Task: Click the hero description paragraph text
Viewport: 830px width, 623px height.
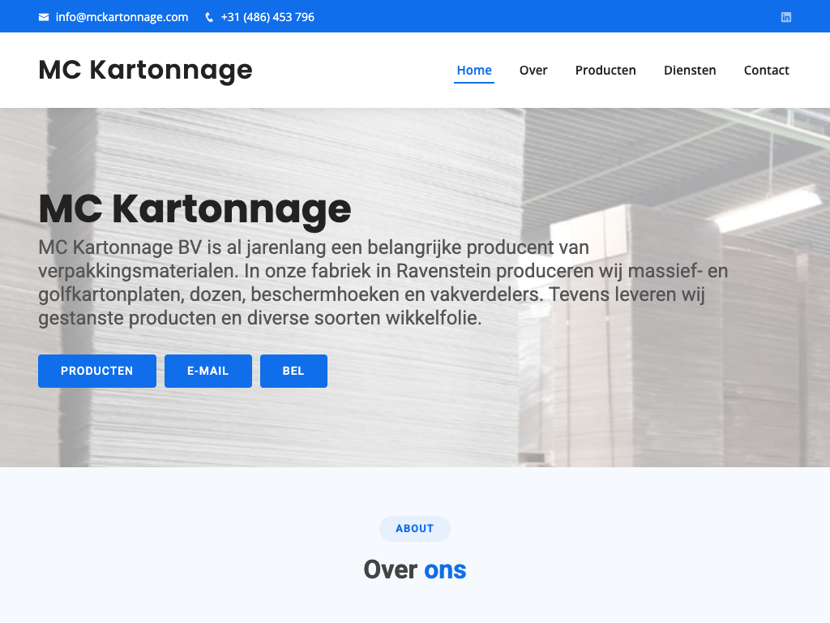Action: pyautogui.click(x=383, y=282)
